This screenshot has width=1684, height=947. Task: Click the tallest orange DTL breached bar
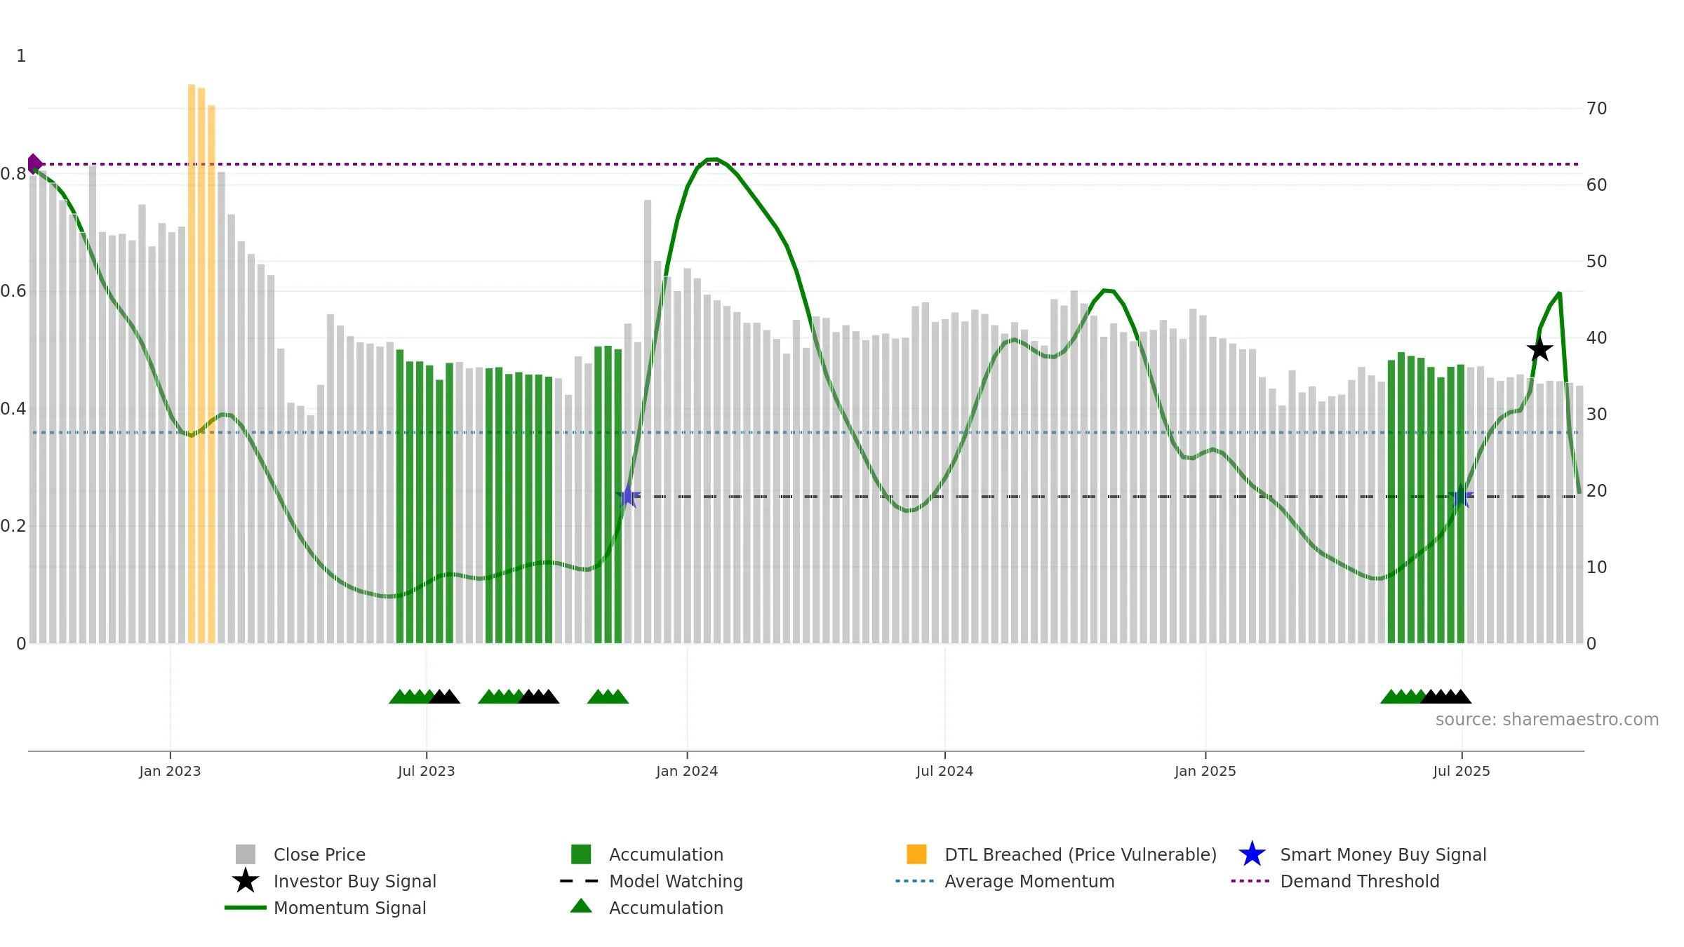(192, 363)
